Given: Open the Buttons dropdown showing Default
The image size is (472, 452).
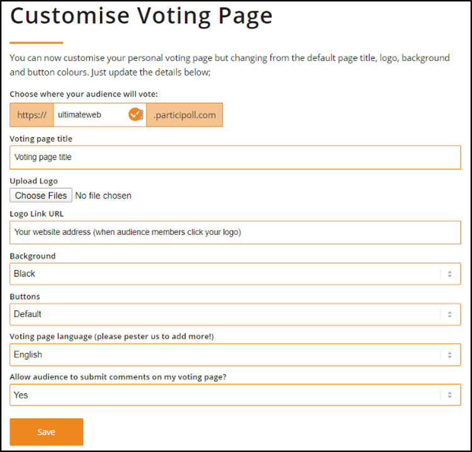Looking at the screenshot, I should (235, 314).
